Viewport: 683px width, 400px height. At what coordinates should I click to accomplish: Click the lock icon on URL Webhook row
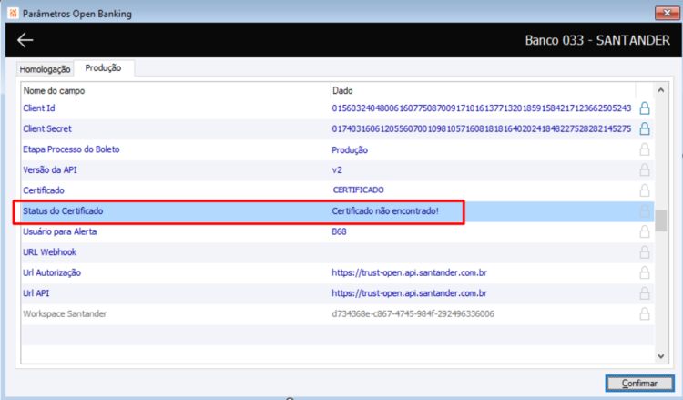[x=644, y=252]
